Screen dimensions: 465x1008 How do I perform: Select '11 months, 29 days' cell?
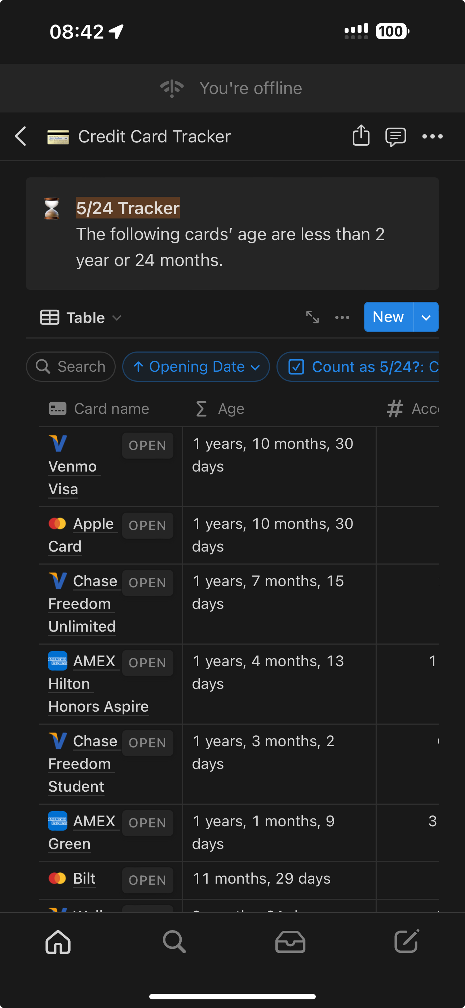coord(279,880)
